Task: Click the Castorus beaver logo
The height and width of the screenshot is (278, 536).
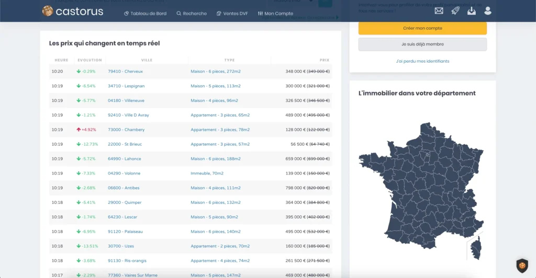Action: pyautogui.click(x=48, y=11)
